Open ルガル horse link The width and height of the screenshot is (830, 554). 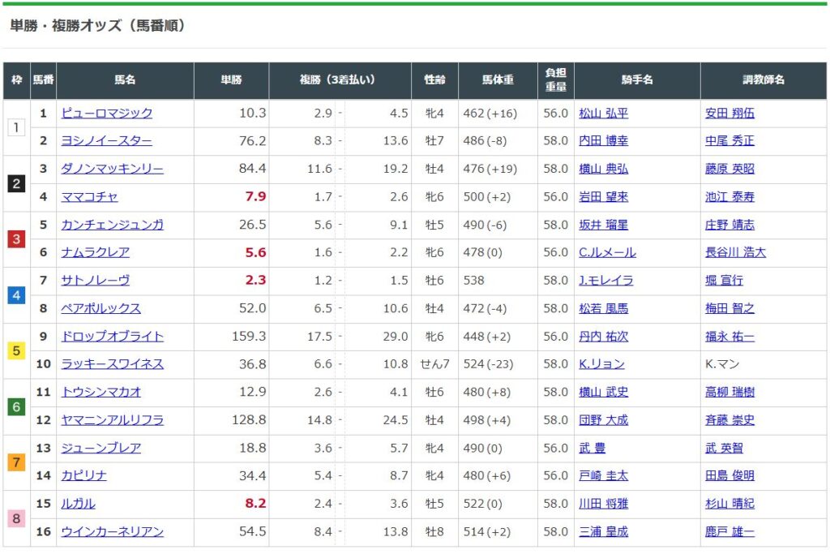(78, 504)
